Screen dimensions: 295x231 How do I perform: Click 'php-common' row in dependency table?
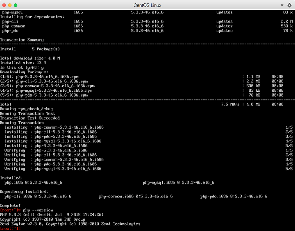tap(147, 26)
